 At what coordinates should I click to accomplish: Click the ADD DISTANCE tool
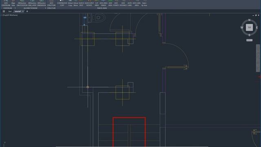(x=123, y=3)
